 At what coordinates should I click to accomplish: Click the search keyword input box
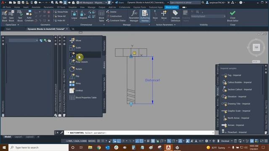[x=185, y=3]
